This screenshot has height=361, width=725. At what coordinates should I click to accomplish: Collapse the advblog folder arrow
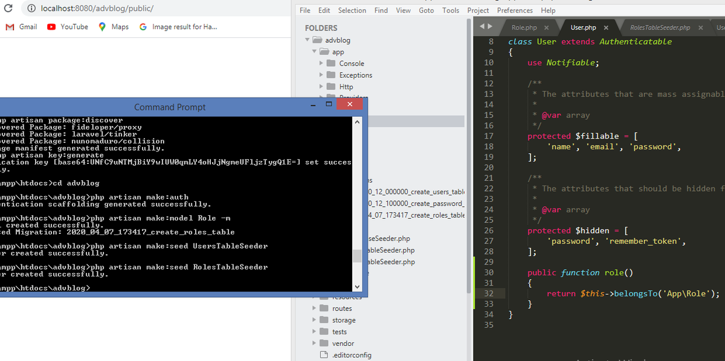[307, 40]
